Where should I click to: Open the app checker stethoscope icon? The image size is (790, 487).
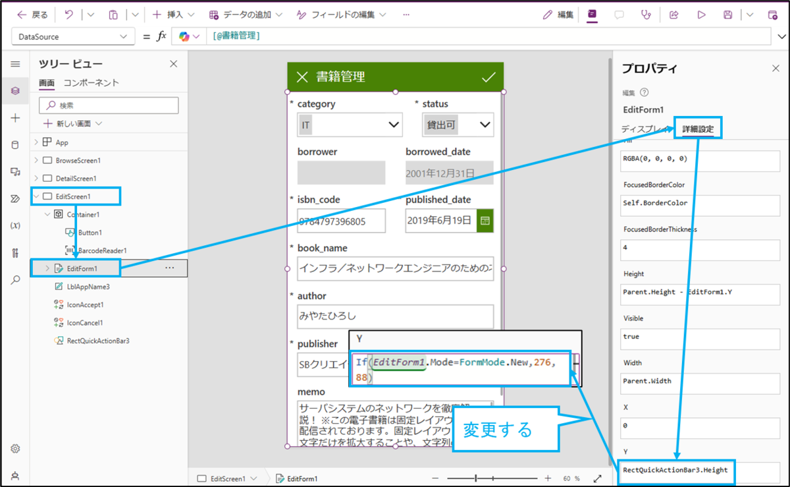(x=646, y=14)
